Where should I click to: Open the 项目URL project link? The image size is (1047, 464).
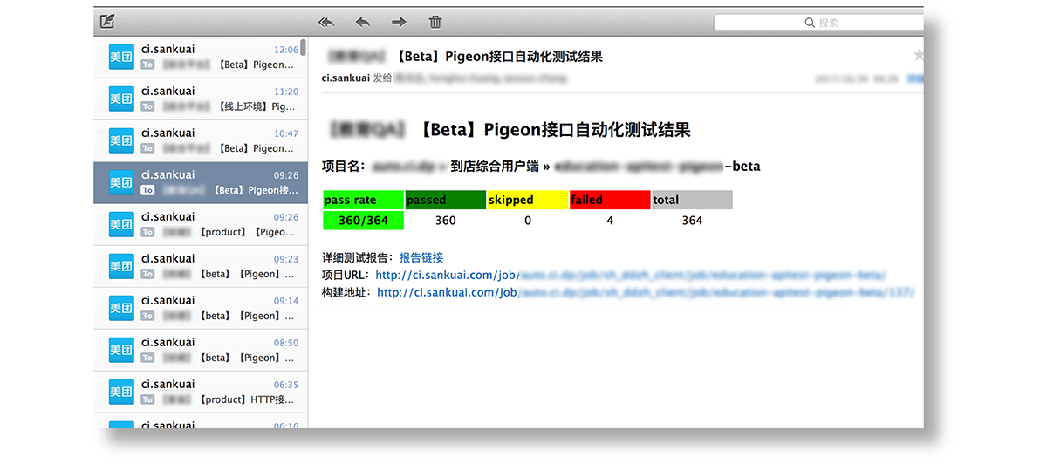[631, 275]
